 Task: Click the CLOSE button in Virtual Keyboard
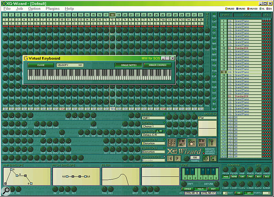[x=41, y=65]
